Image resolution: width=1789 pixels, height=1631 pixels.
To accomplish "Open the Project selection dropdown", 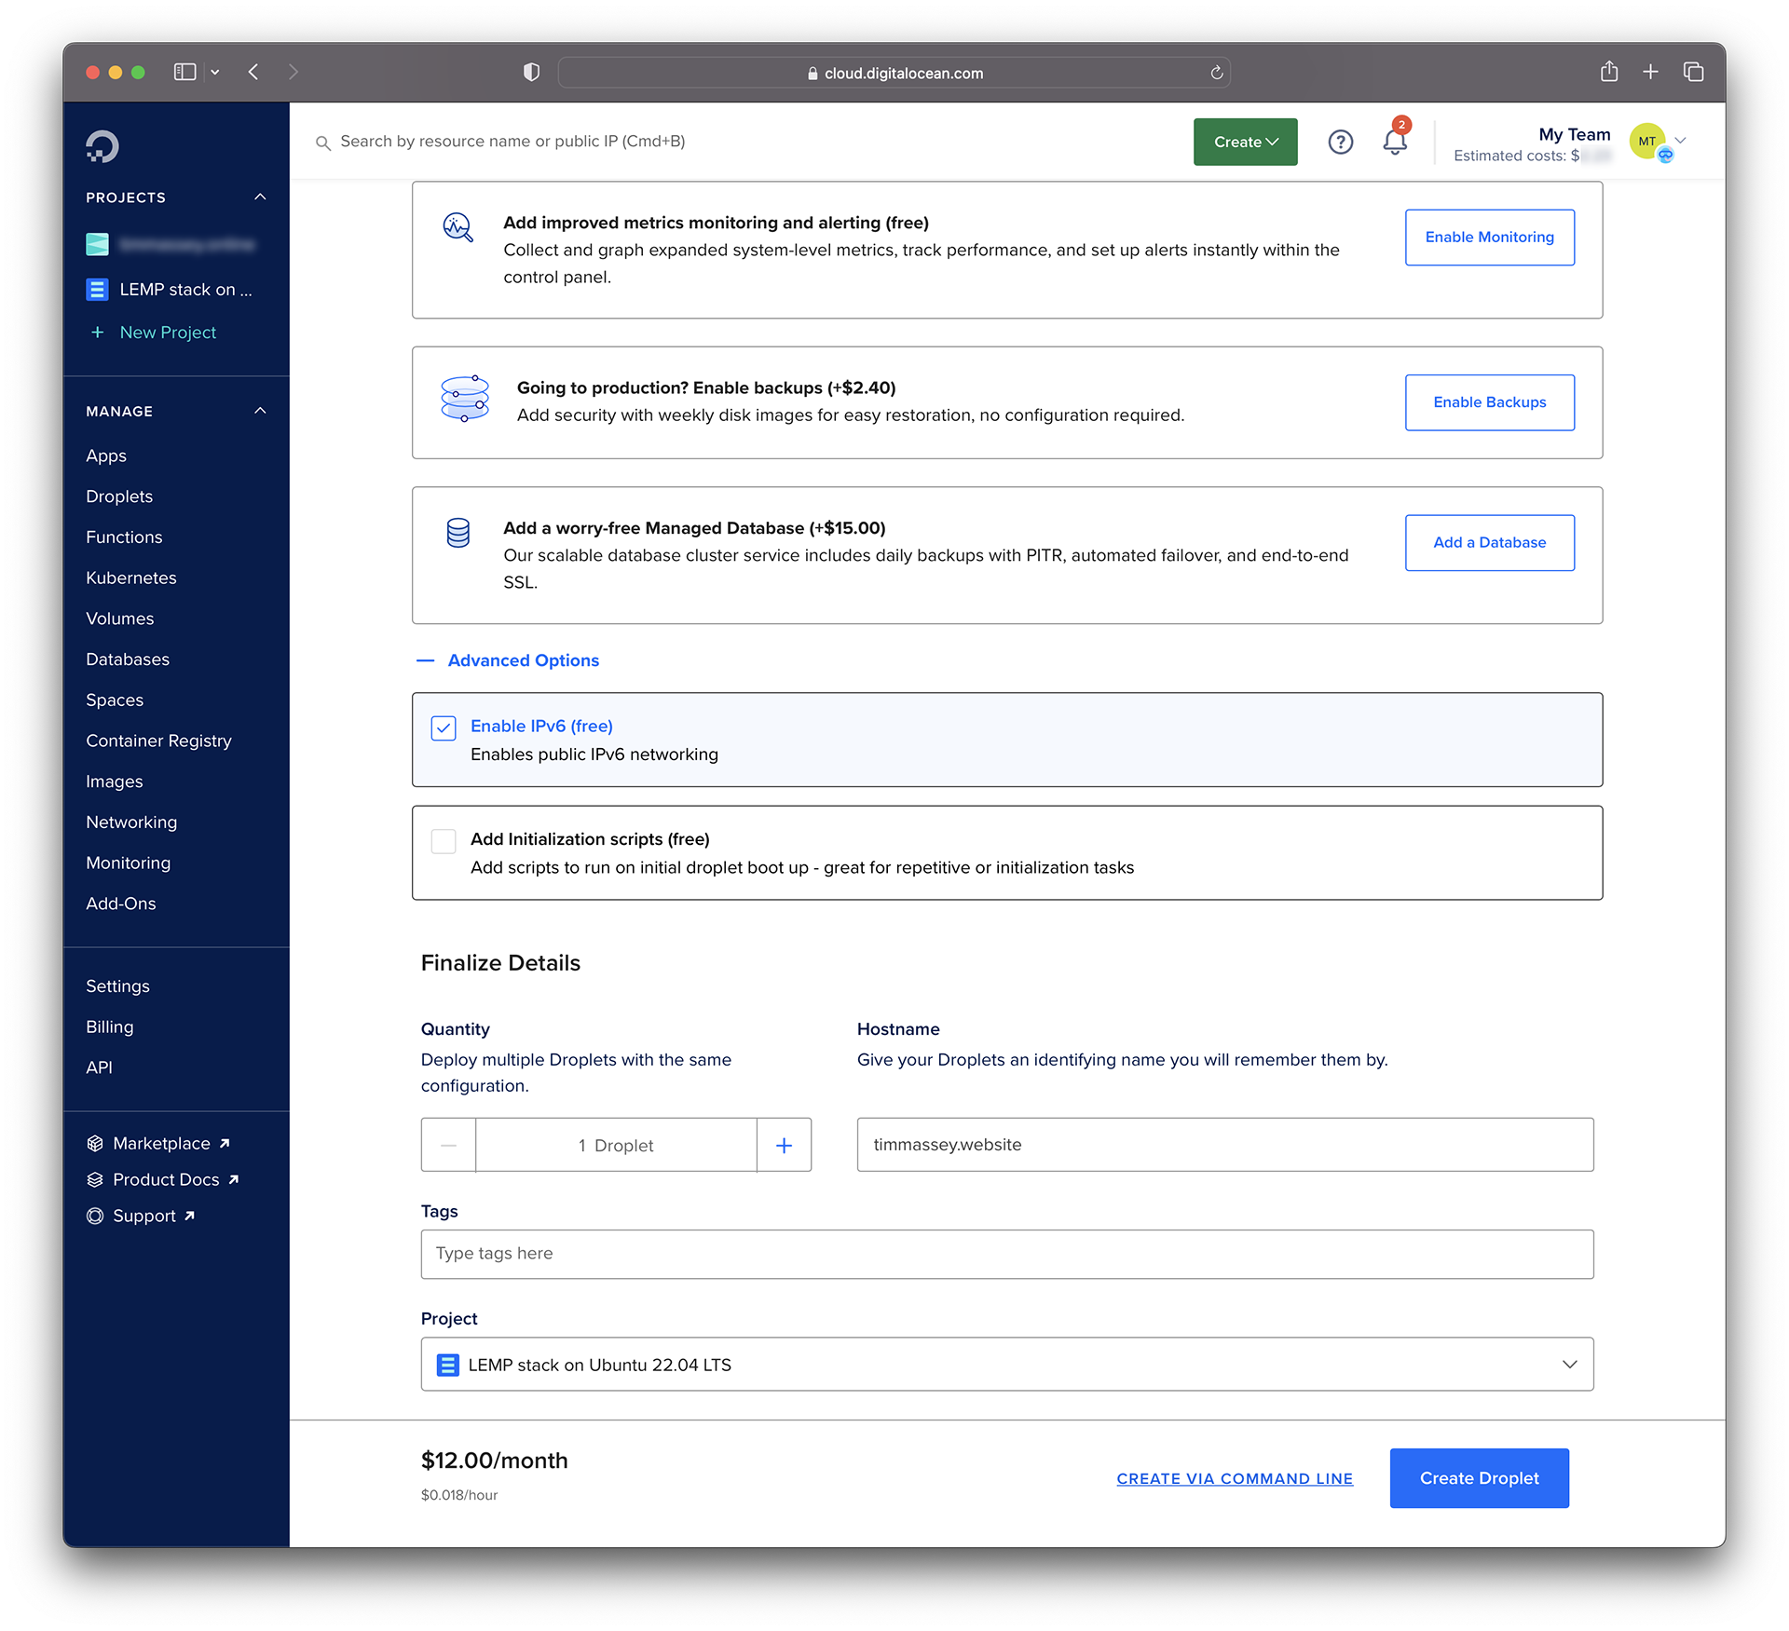I will (x=1006, y=1365).
